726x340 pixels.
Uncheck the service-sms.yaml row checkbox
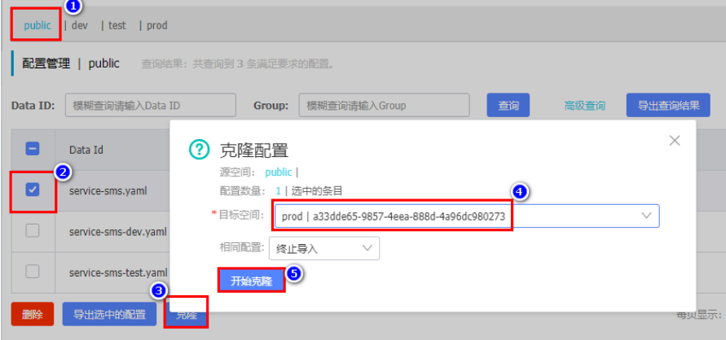[x=32, y=190]
